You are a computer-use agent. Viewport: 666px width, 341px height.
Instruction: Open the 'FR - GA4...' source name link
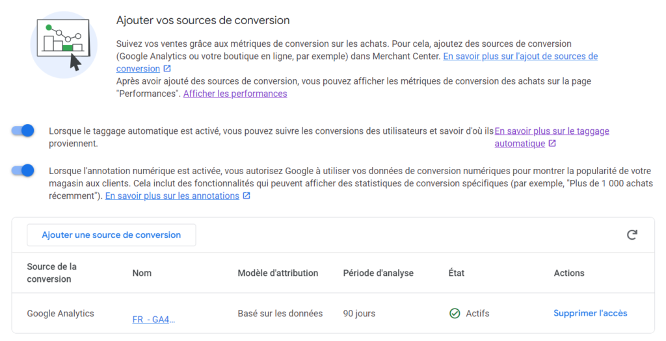click(153, 320)
